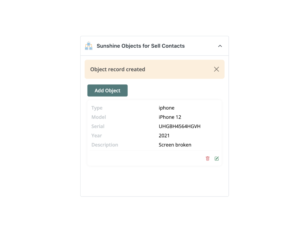
Task: Select the Year field label
Action: (97, 136)
